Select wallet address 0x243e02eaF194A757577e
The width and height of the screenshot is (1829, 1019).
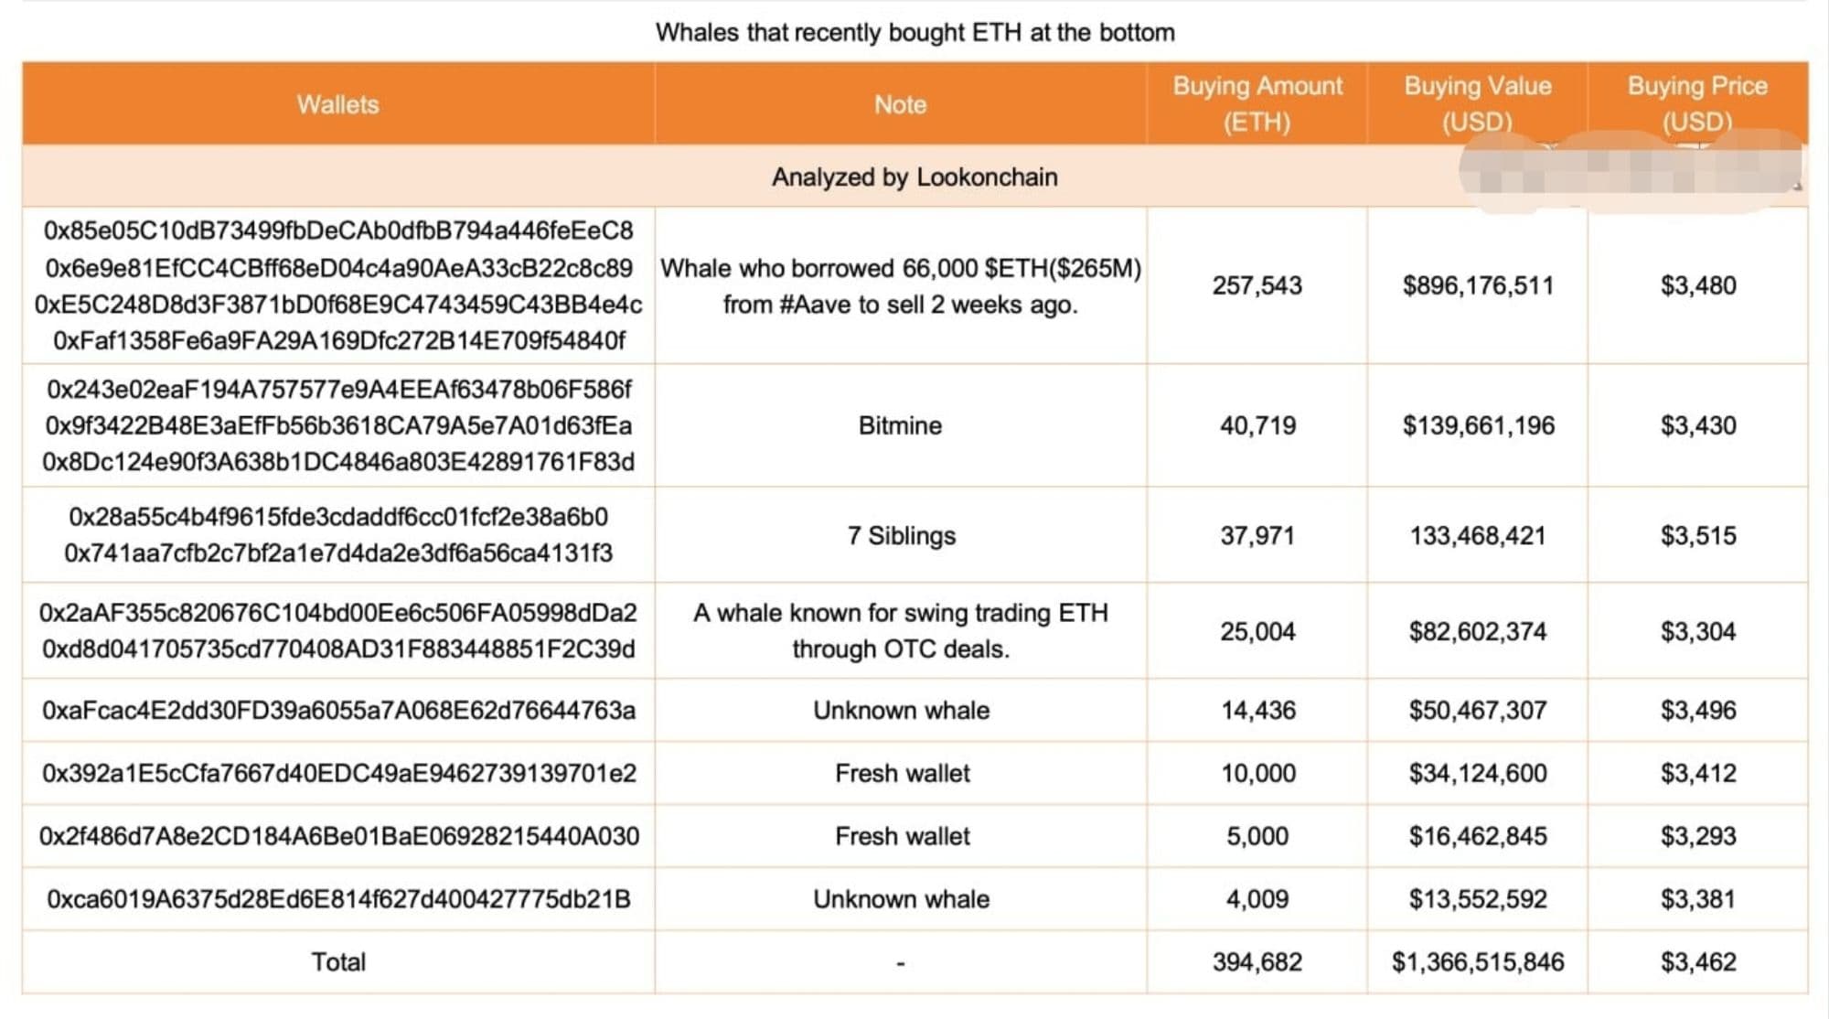click(338, 390)
